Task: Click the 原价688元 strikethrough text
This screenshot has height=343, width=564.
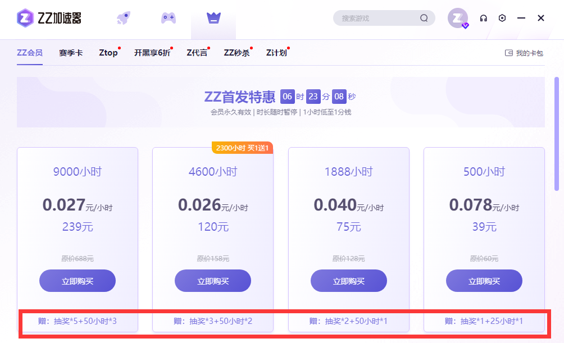Action: click(78, 258)
